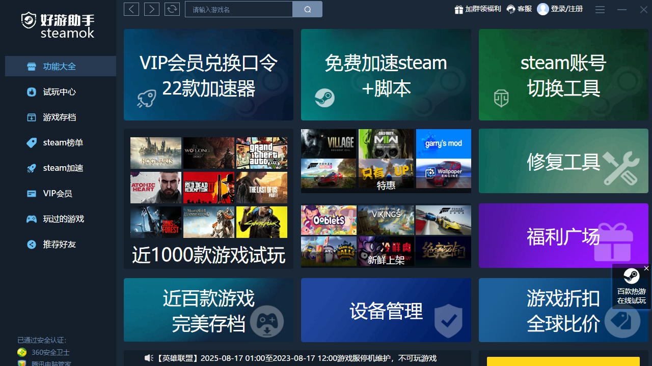
Task: Open the 修复工具 repair tool tile
Action: click(x=563, y=161)
